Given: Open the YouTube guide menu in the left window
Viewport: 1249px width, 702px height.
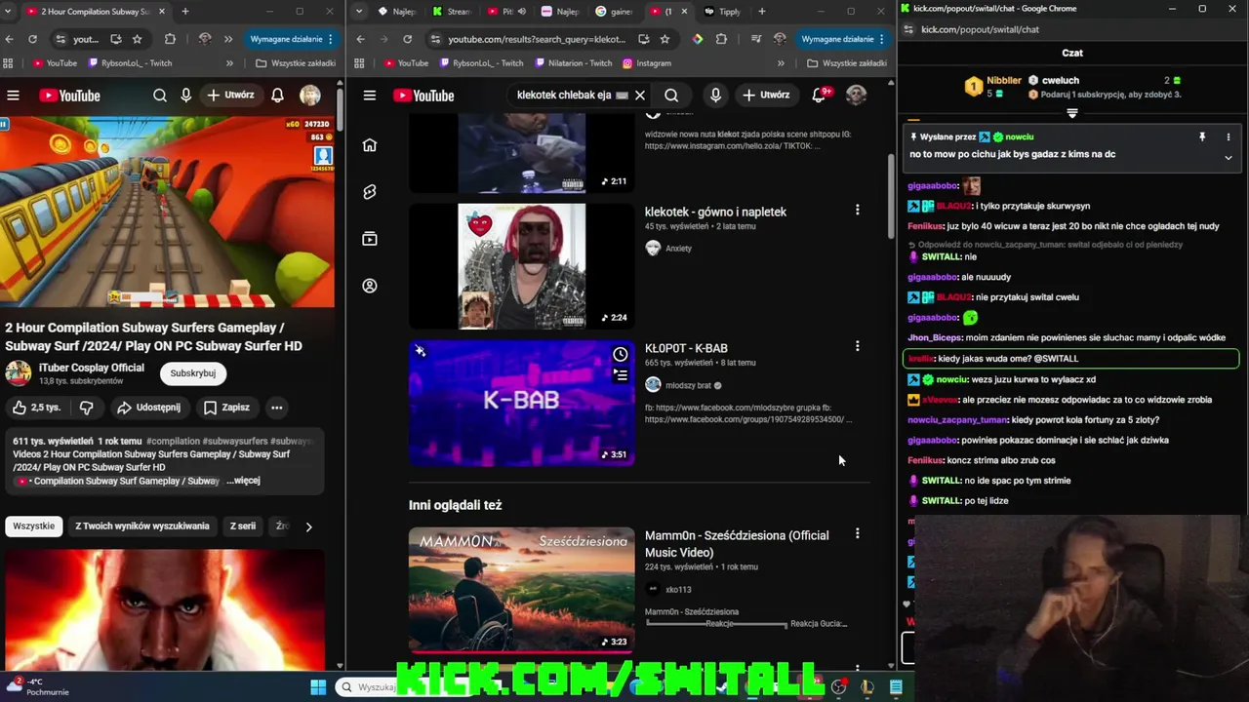Looking at the screenshot, I should (13, 96).
